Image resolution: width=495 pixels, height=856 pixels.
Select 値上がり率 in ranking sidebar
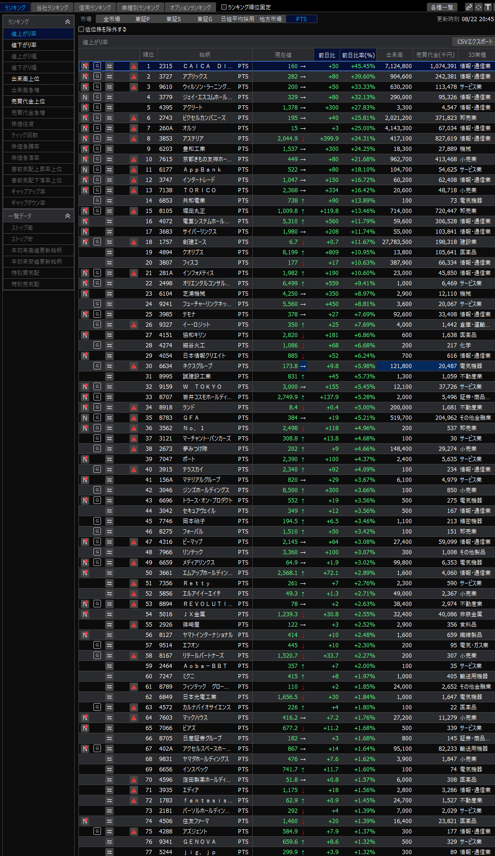pos(39,34)
